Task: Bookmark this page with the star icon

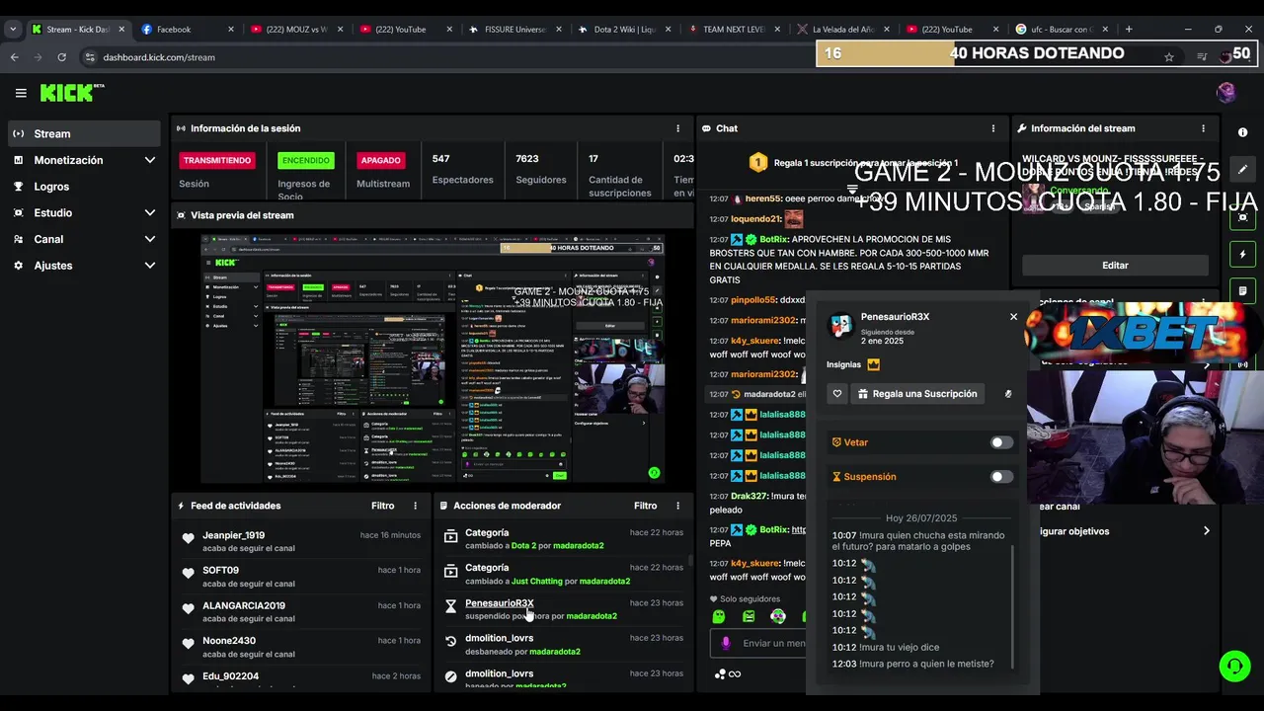Action: 1169,57
